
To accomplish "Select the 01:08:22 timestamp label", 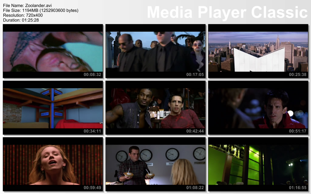I will click(x=195, y=188).
